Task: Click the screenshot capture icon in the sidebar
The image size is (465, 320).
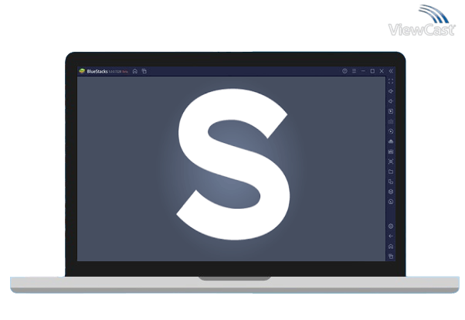Action: pos(391,162)
